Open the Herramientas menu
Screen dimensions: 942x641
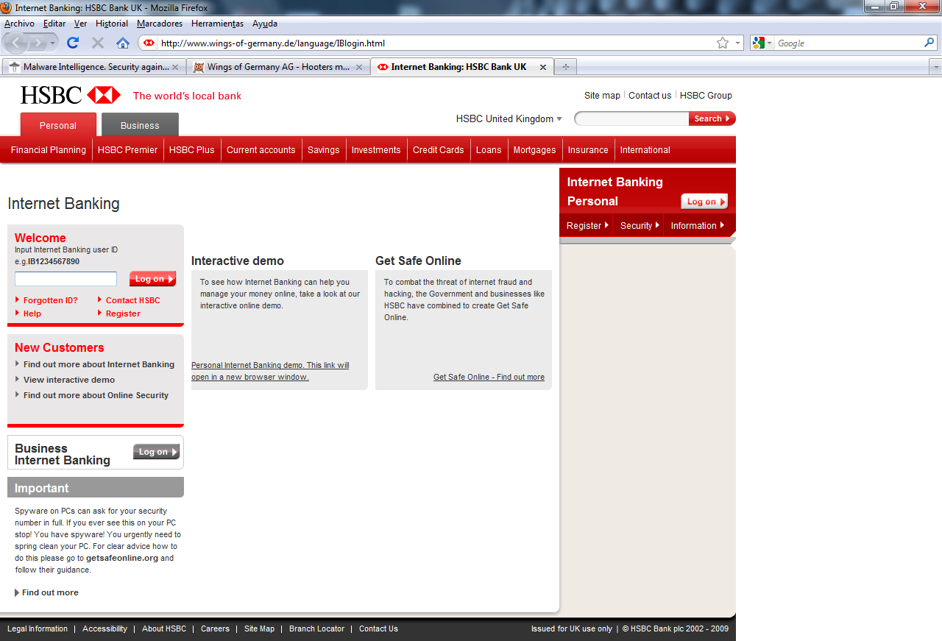coord(217,24)
